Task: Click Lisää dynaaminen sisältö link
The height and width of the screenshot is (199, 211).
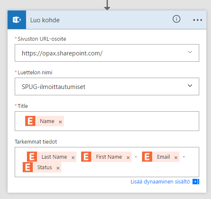Action: [160, 182]
